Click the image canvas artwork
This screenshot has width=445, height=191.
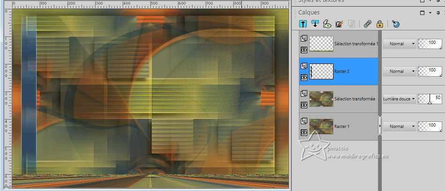tap(150, 98)
